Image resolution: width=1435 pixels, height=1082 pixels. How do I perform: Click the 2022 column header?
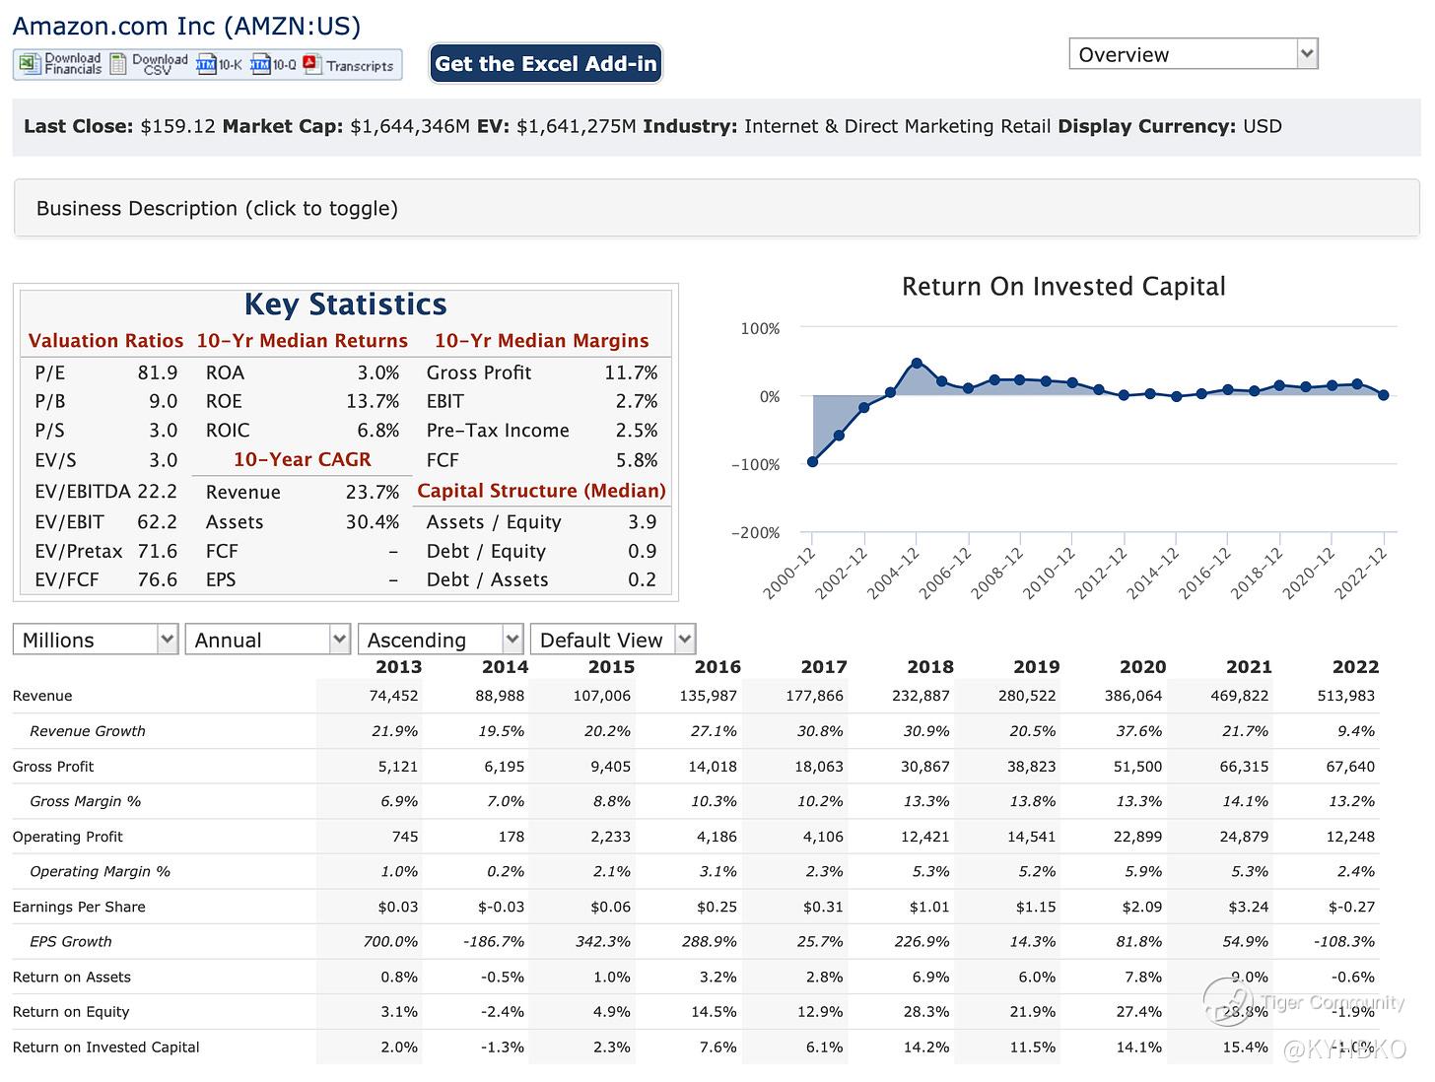point(1355,667)
